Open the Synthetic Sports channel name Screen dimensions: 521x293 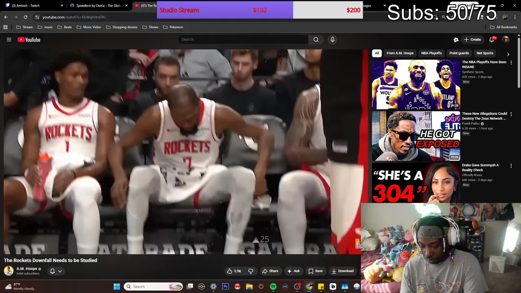point(473,72)
